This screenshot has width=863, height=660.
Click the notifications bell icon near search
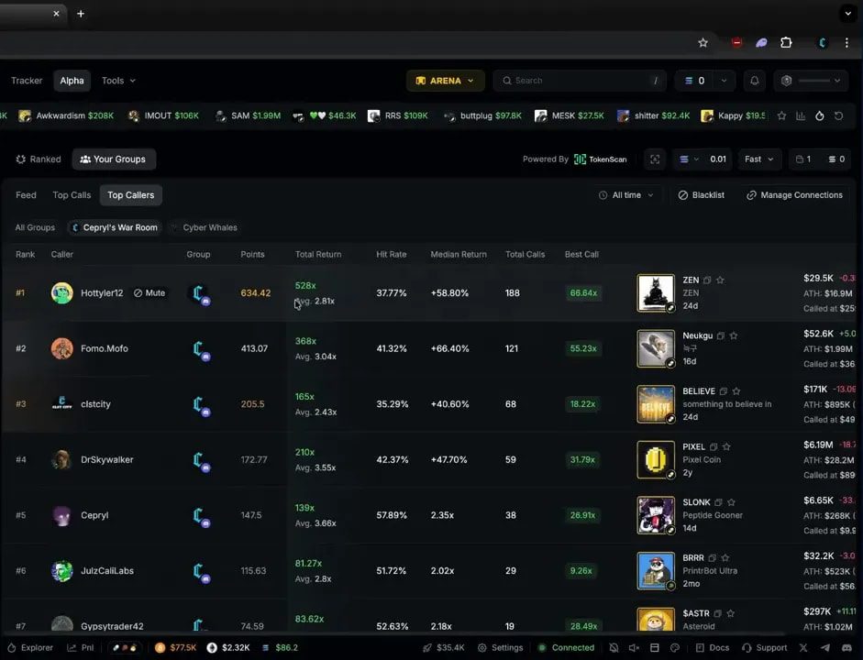click(x=754, y=81)
